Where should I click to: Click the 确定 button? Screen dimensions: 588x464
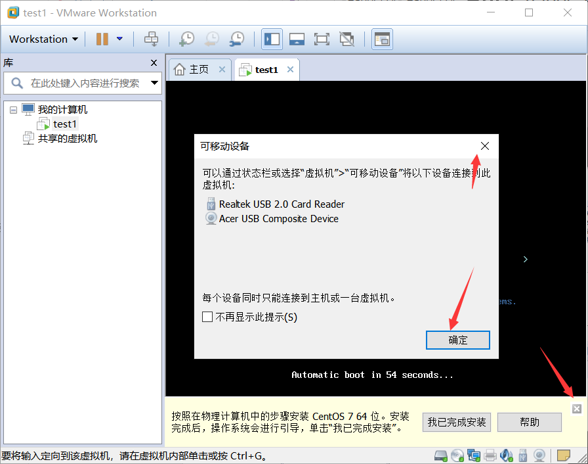click(458, 340)
